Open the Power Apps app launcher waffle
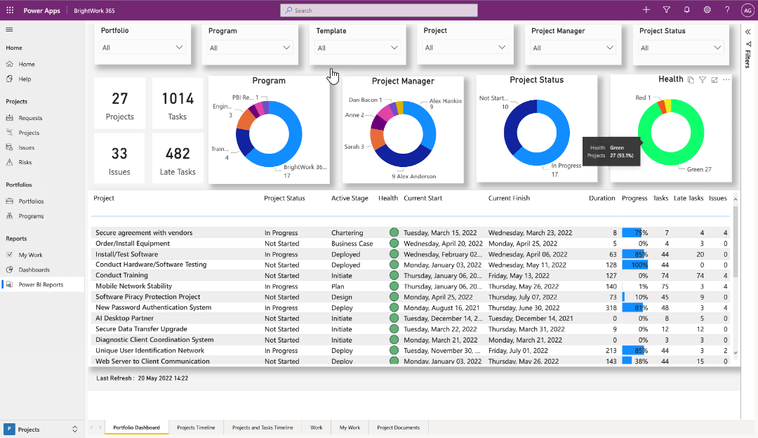 10,10
